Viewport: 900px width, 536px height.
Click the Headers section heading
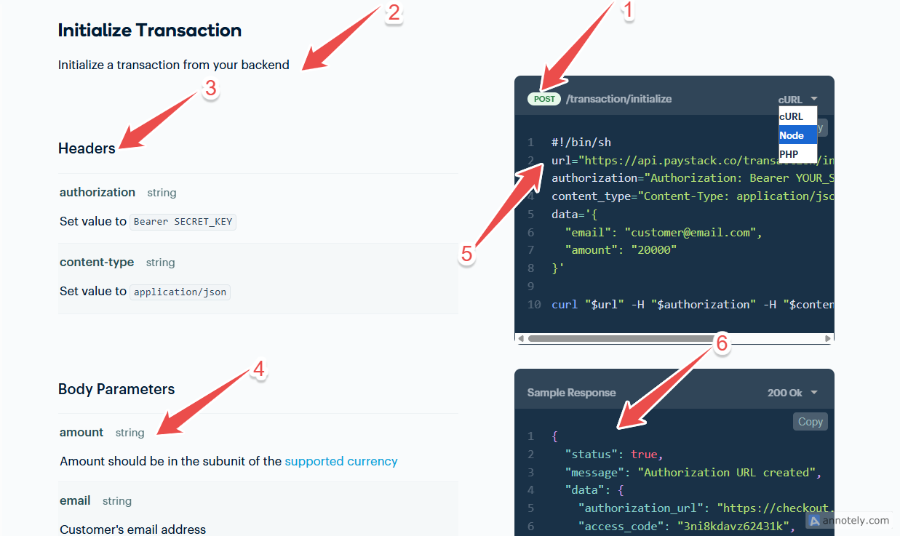click(87, 148)
